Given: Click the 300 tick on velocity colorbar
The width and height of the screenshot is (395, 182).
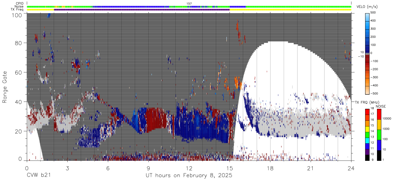Looking at the screenshot, I should [374, 29].
